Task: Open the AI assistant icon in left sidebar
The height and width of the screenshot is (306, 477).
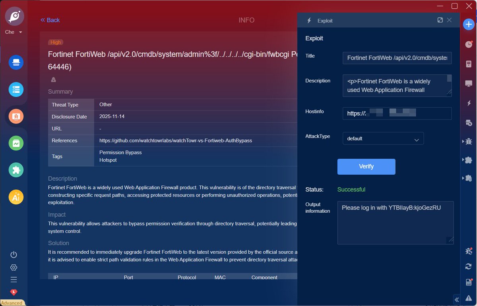Action: [16, 197]
